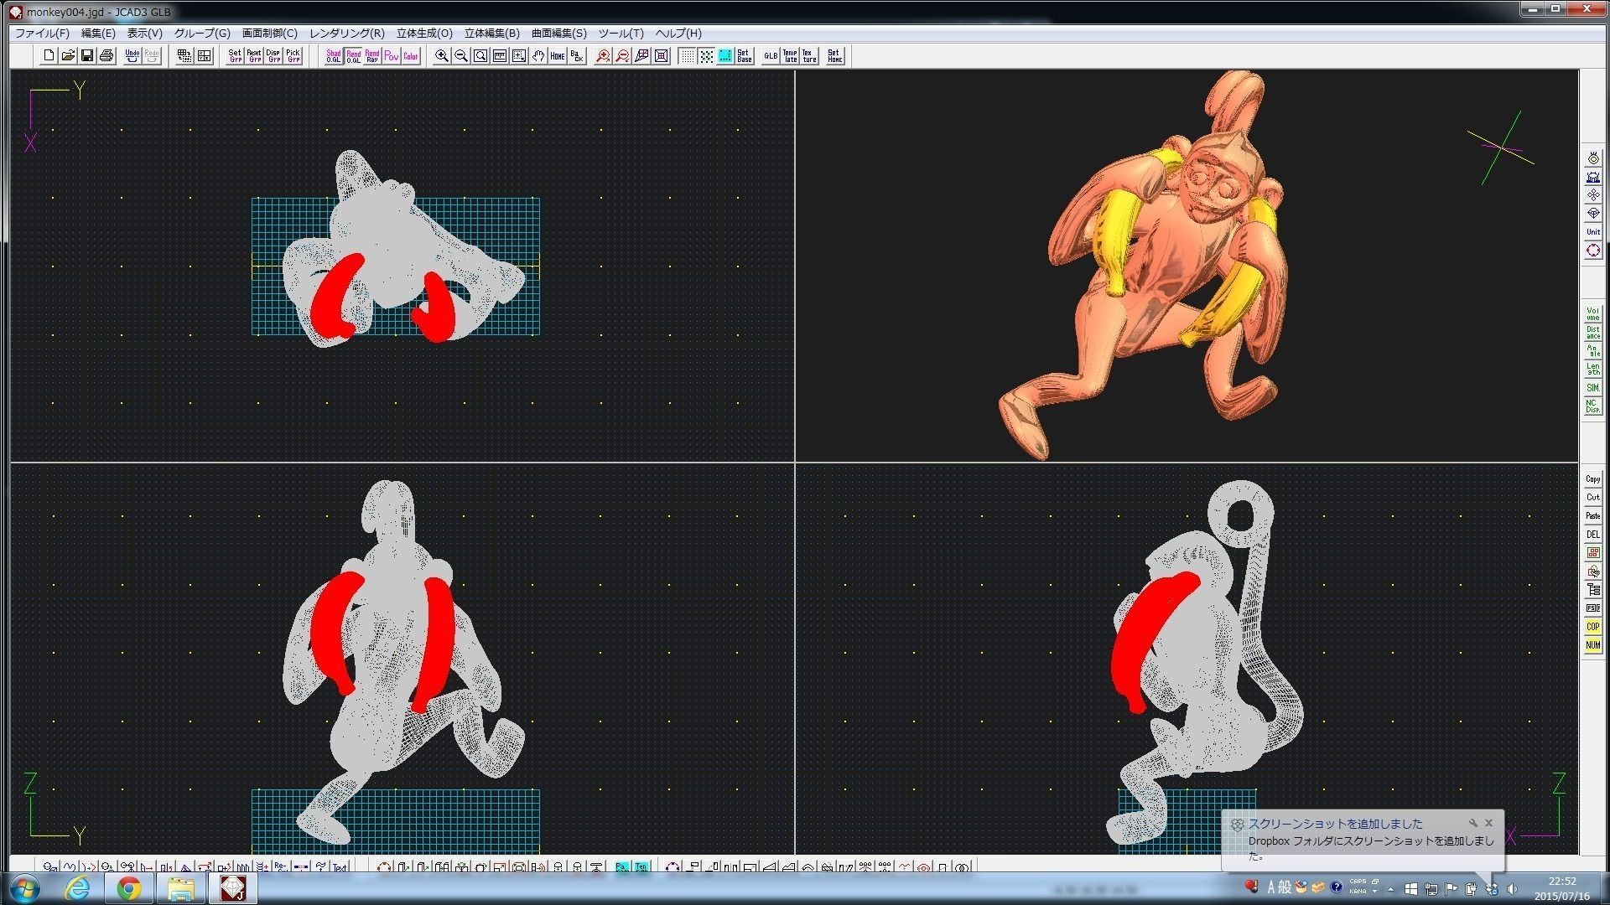This screenshot has width=1610, height=905.
Task: Click the Distance measurement button
Action: click(1592, 333)
